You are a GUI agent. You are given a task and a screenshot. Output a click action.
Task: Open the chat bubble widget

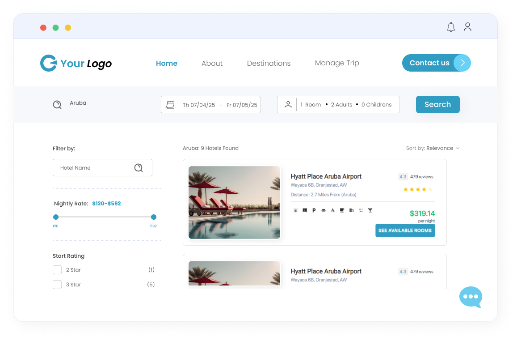[471, 297]
